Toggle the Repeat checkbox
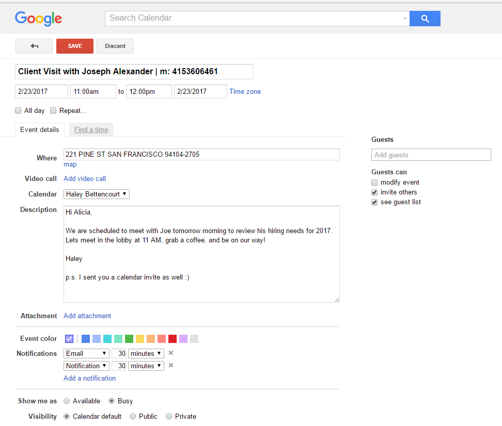The width and height of the screenshot is (502, 426). click(x=53, y=110)
